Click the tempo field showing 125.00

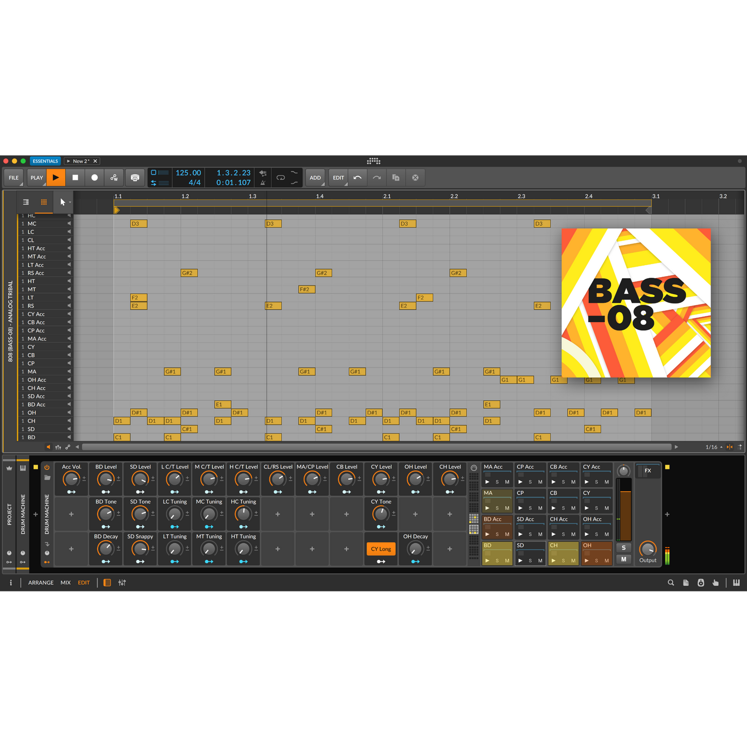[x=188, y=173]
